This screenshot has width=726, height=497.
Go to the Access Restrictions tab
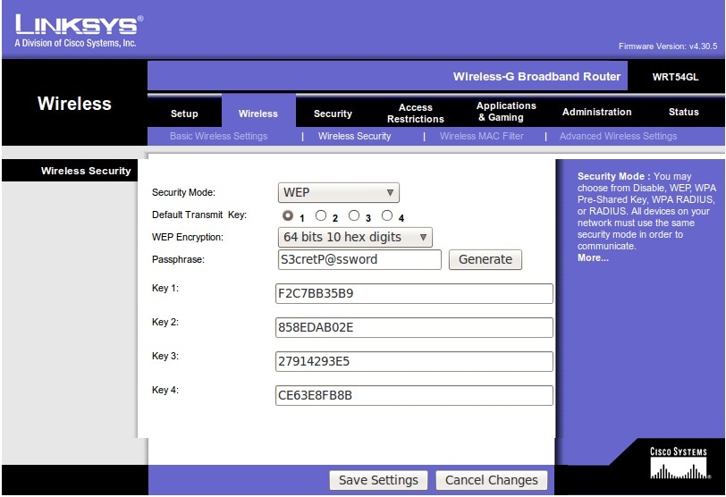416,113
